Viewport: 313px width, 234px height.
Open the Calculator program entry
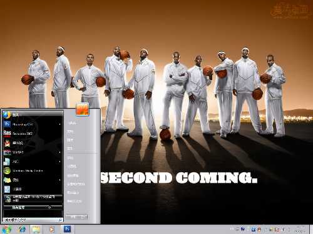(x=33, y=189)
